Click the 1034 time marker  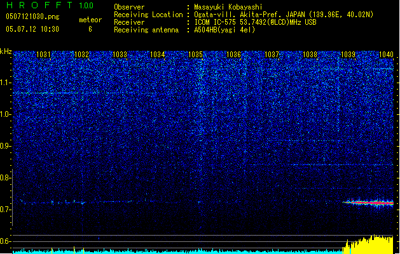pyautogui.click(x=158, y=55)
